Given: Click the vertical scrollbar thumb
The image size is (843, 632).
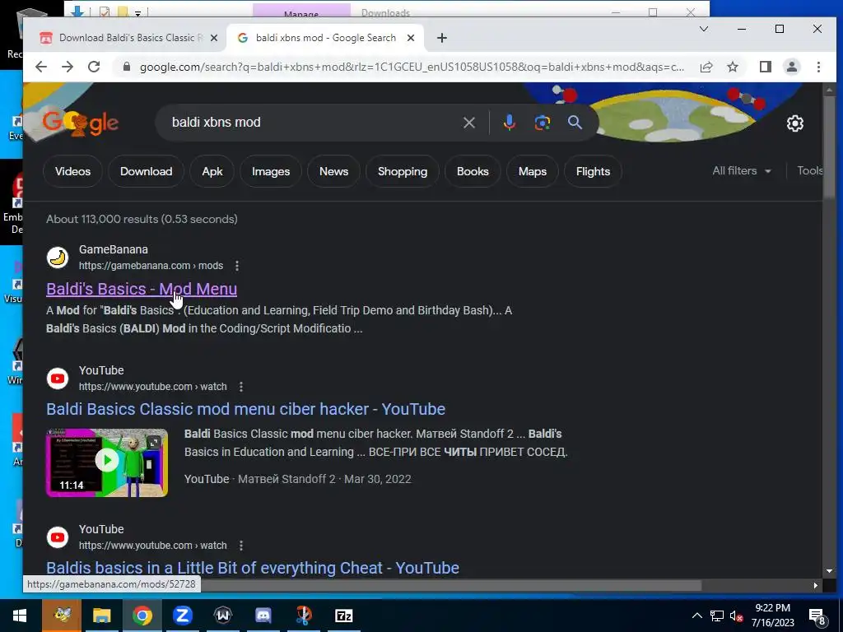Looking at the screenshot, I should [830, 146].
